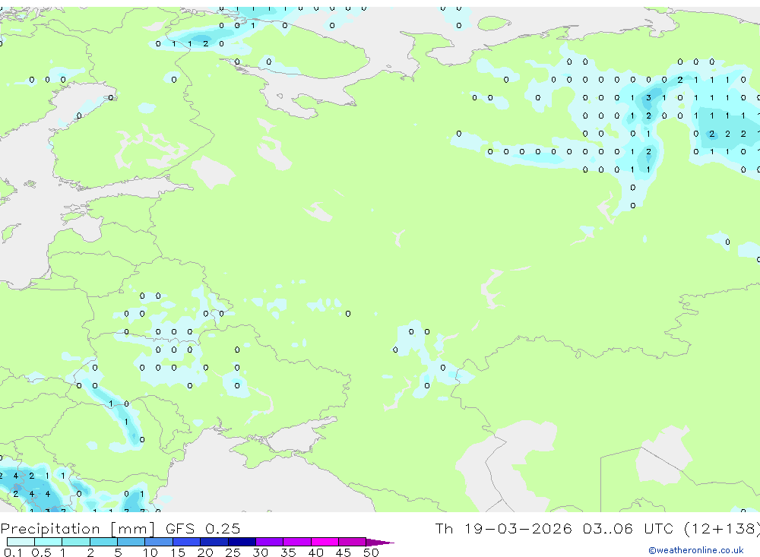Image resolution: width=760 pixels, height=557 pixels.
Task: Pick the legend swatch between 1 and 2
Action: [x=76, y=542]
